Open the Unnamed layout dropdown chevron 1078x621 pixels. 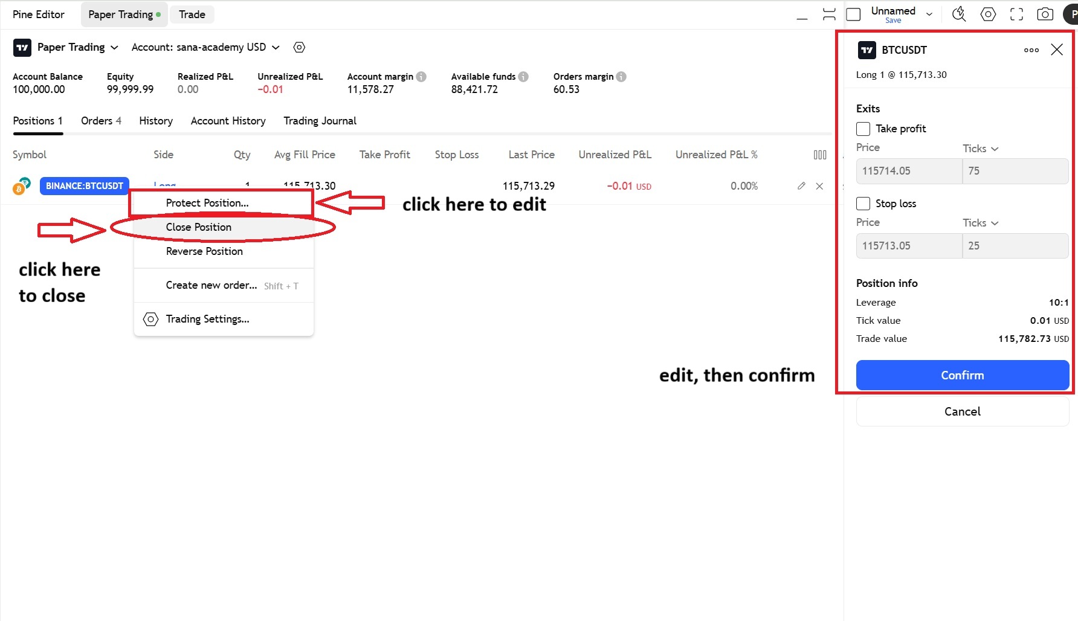[929, 13]
